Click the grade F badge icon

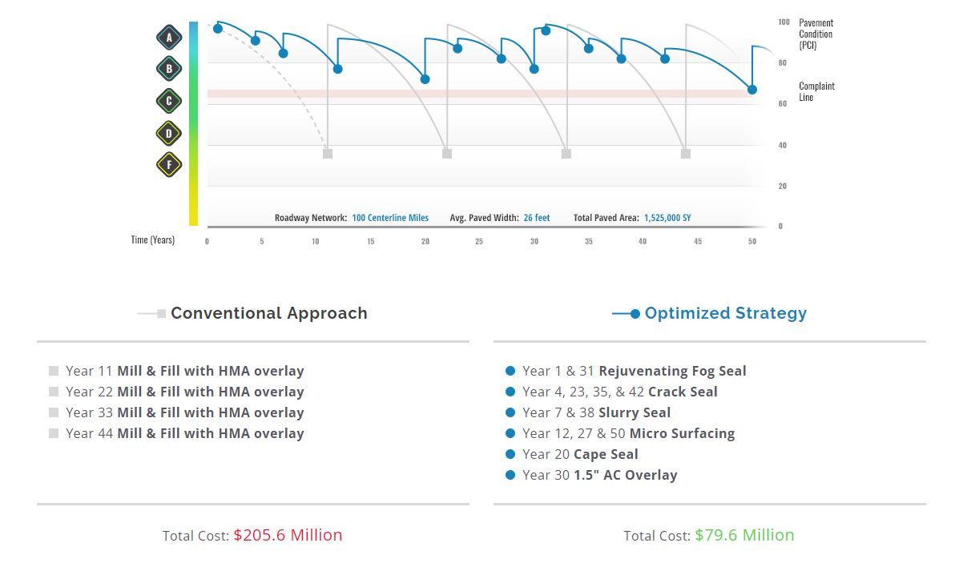click(169, 165)
